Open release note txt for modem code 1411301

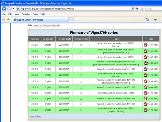[81, 69]
